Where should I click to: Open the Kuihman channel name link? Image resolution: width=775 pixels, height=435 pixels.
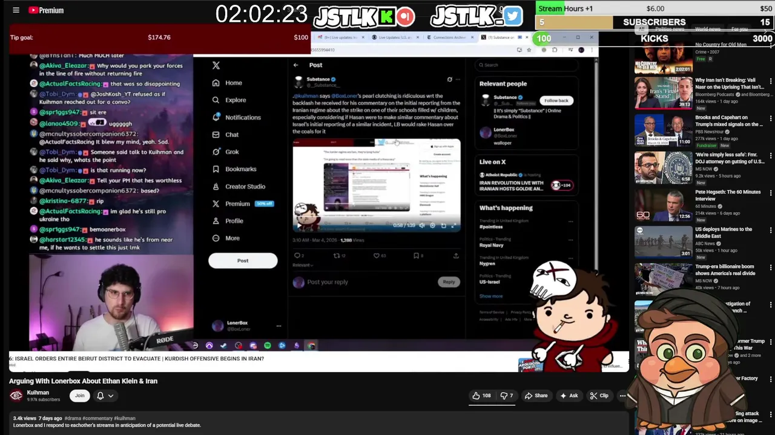click(x=38, y=393)
